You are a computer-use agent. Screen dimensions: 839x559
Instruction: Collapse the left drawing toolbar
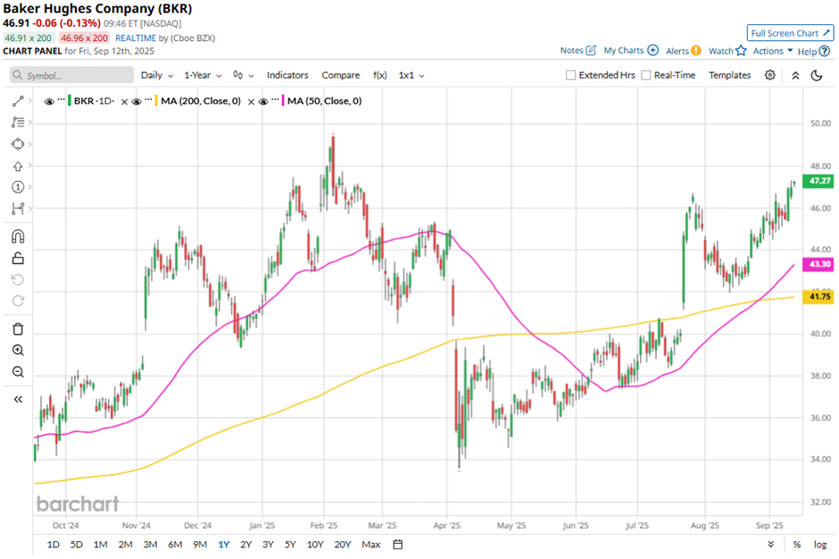coord(18,399)
